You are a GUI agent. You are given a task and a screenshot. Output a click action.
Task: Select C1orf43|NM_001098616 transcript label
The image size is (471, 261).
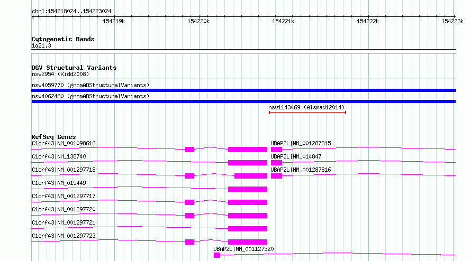click(x=64, y=143)
